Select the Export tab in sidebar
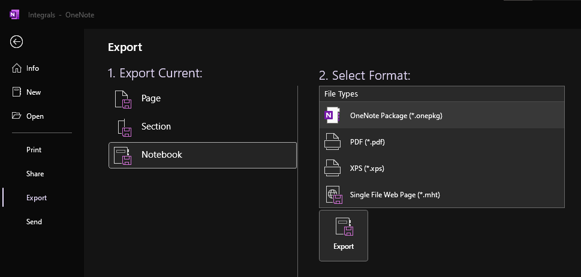Viewport: 581px width, 277px height. point(37,198)
